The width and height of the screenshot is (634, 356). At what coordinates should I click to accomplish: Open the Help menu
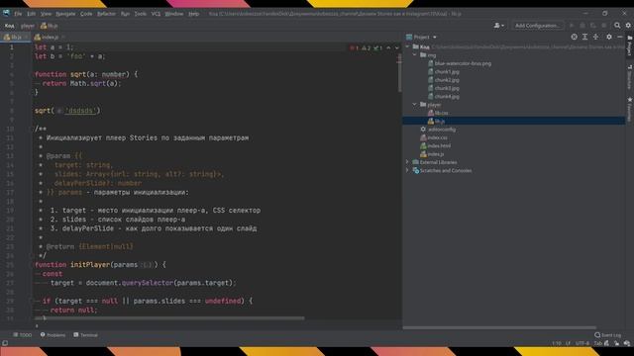pyautogui.click(x=194, y=14)
